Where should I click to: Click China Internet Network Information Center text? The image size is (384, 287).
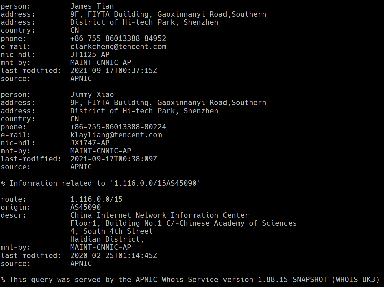(x=159, y=215)
